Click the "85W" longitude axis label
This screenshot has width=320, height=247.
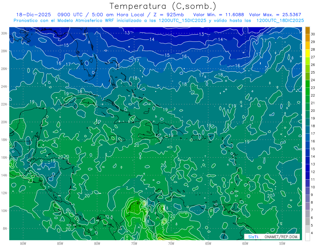coord(60,244)
